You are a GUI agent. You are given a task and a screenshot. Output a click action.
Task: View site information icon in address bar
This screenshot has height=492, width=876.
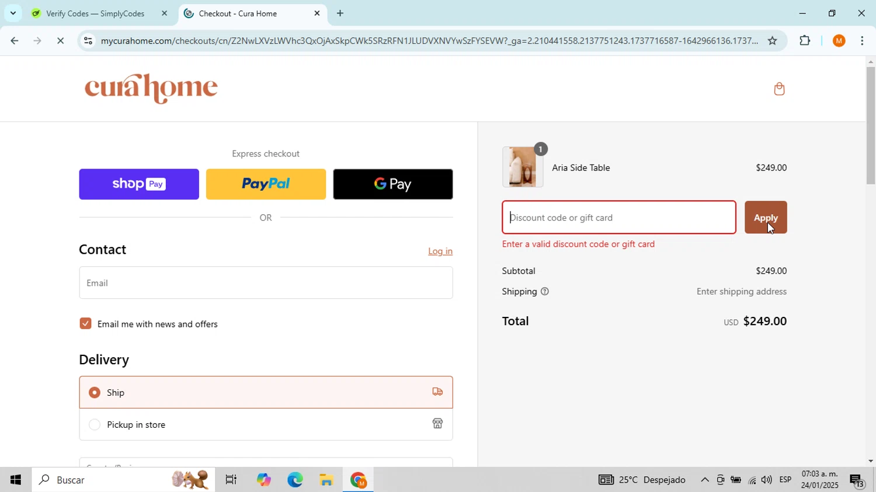(x=88, y=41)
